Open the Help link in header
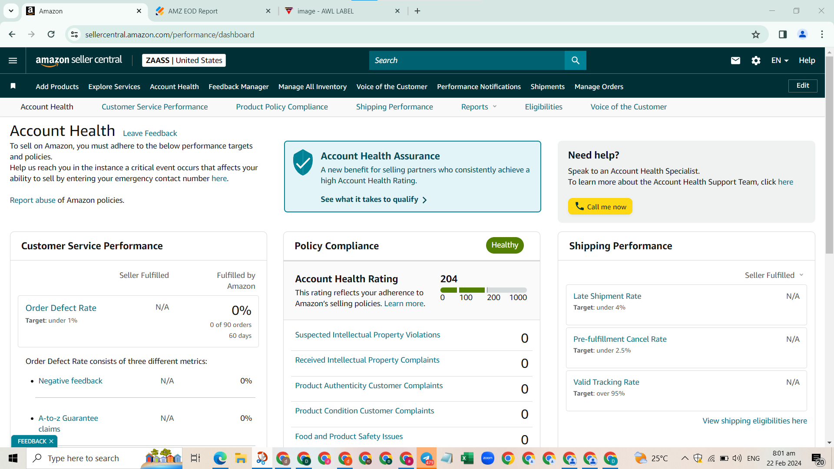Image resolution: width=834 pixels, height=469 pixels. [807, 60]
